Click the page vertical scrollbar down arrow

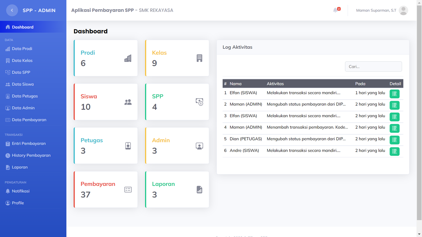[x=419, y=234]
